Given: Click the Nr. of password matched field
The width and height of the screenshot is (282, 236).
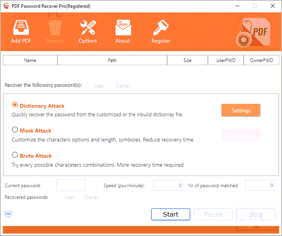Looking at the screenshot, I should coord(260,185).
